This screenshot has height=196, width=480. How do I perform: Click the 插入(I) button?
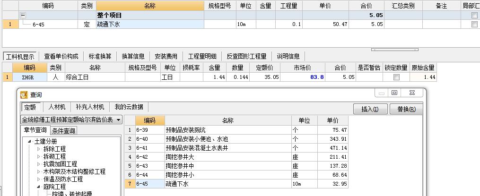click(x=370, y=109)
